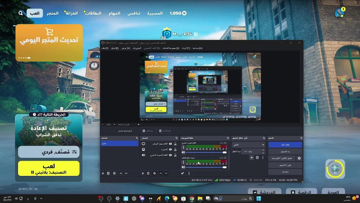Move scene down in Scenes panel
The width and height of the screenshot is (360, 203).
(126, 173)
